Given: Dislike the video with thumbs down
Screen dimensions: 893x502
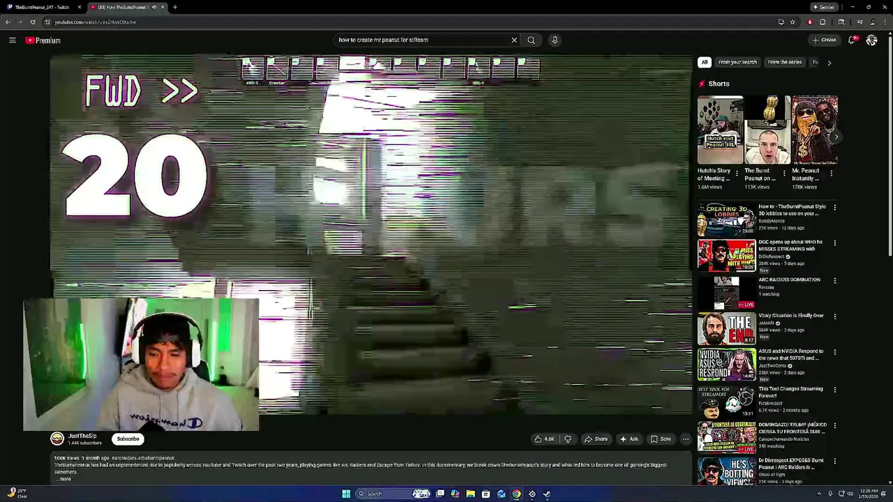Looking at the screenshot, I should (x=567, y=439).
